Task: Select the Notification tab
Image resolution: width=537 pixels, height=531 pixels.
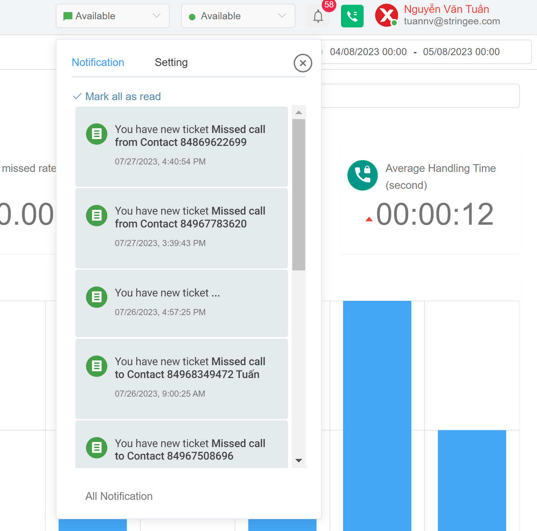Action: click(x=98, y=62)
